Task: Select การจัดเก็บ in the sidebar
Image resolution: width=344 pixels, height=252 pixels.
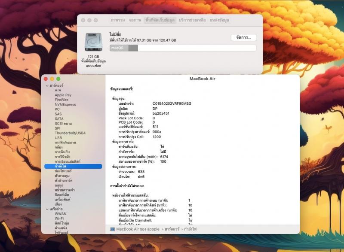Action: tap(62, 152)
